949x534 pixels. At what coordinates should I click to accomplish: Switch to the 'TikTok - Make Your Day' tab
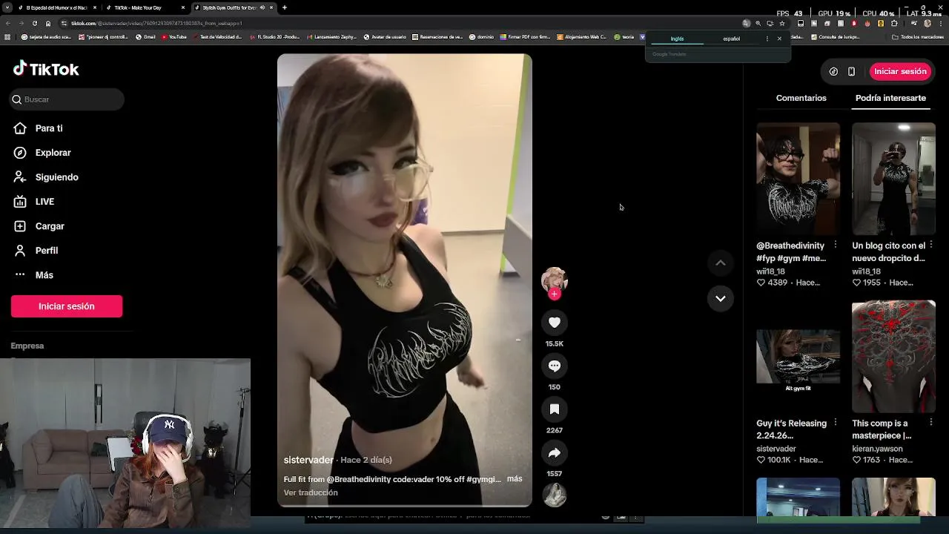(x=145, y=7)
